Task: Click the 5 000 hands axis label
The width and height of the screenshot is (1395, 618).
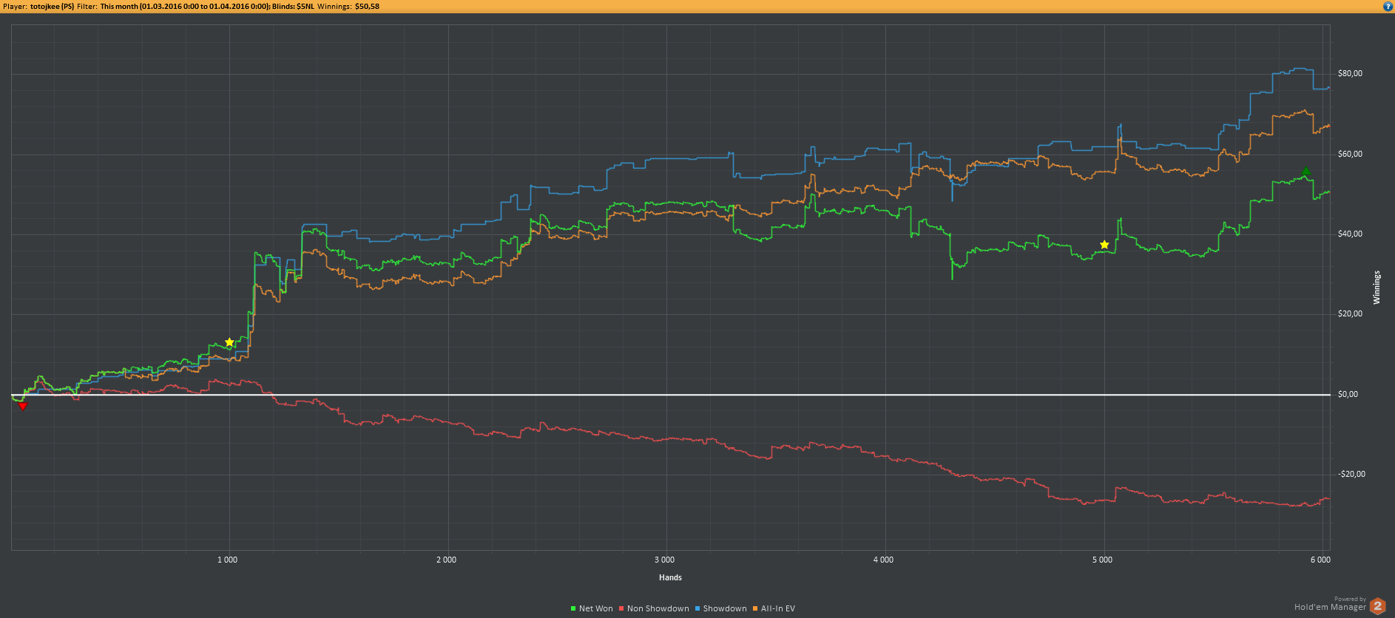Action: (x=1103, y=560)
